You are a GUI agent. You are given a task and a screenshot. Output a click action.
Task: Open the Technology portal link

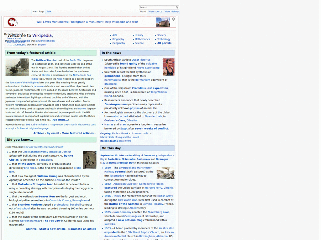tap(164, 39)
